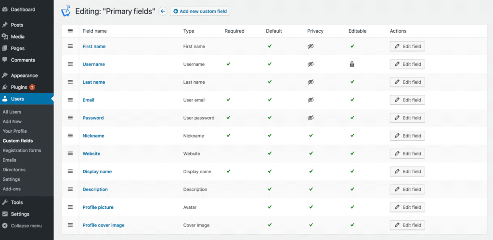Viewport: 493px width, 240px height.
Task: Select the Users menu item
Action: [x=27, y=99]
